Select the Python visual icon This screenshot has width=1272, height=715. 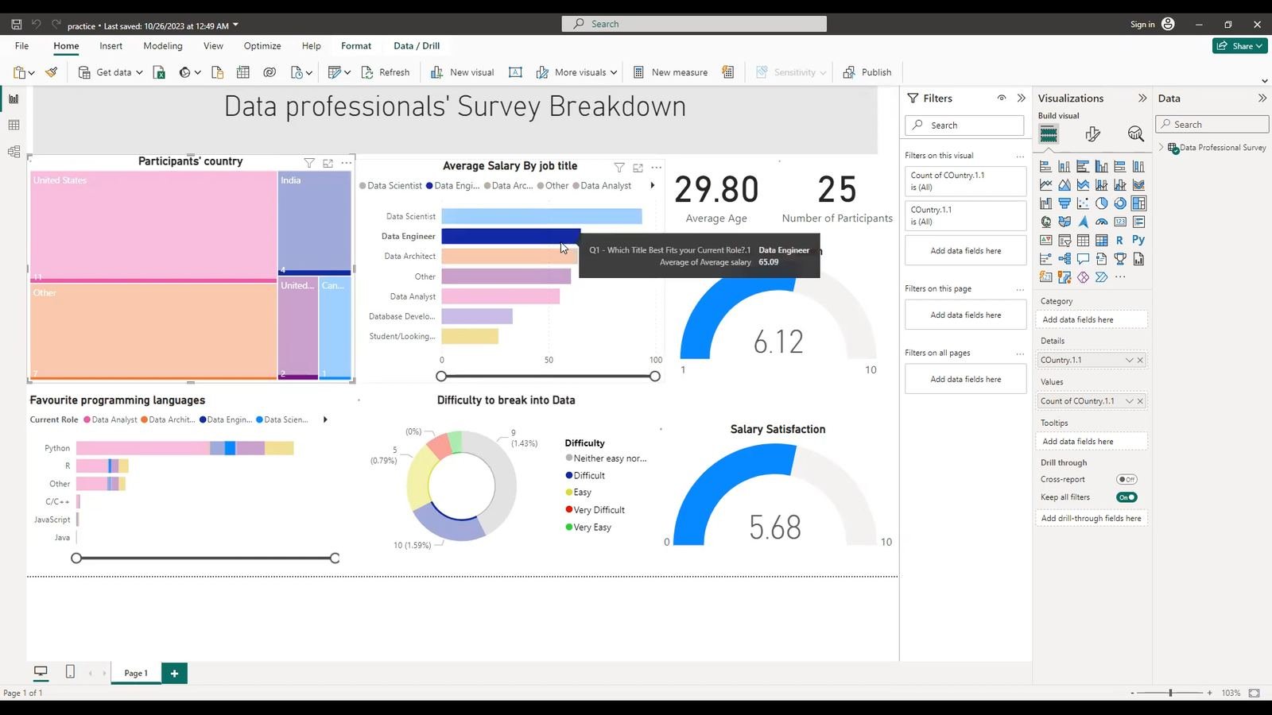point(1138,240)
